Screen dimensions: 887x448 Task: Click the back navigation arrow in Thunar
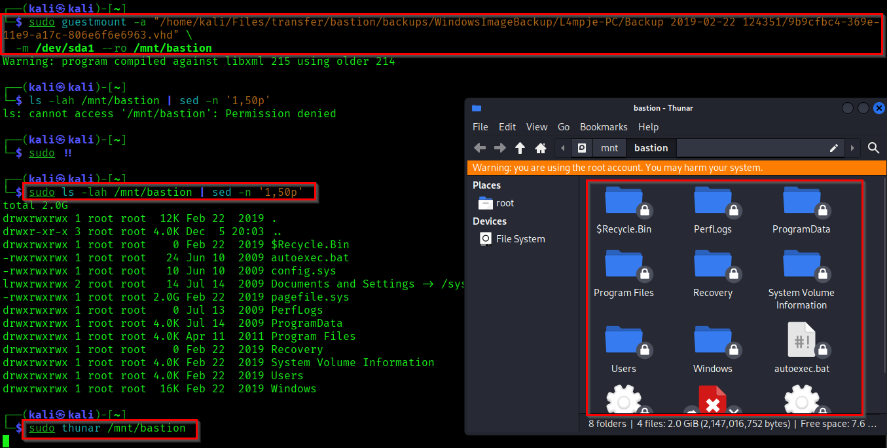(480, 148)
